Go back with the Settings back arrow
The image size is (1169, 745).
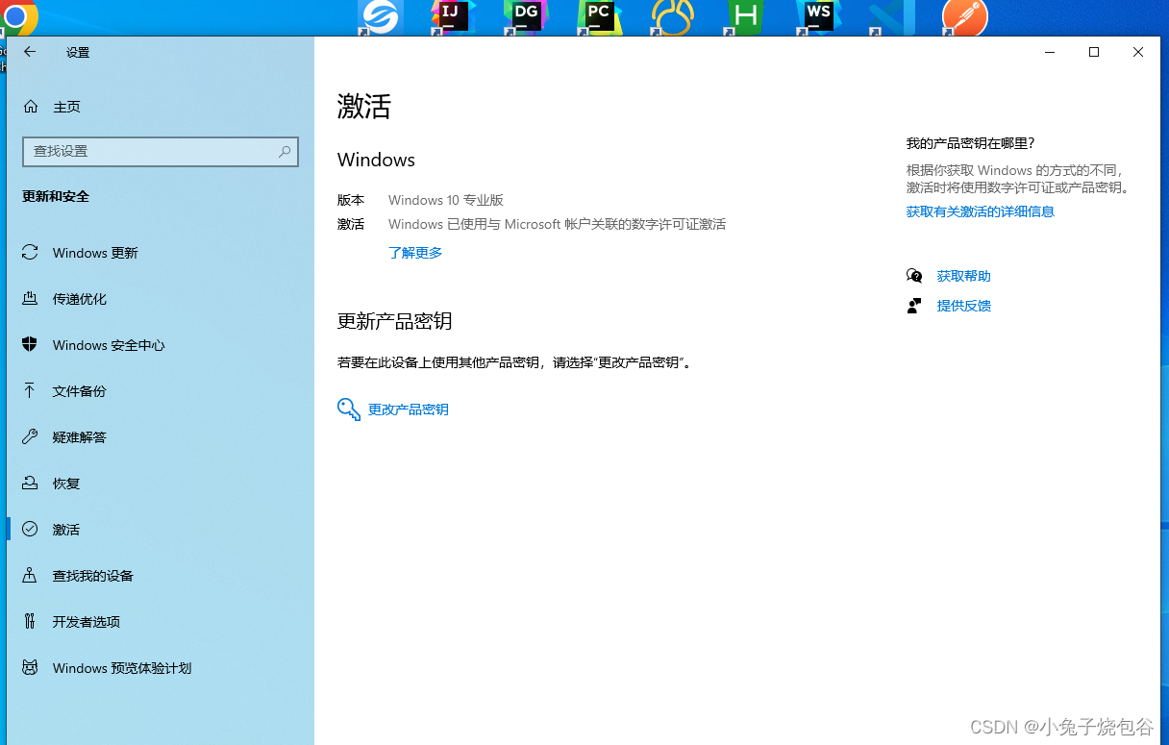click(x=30, y=52)
